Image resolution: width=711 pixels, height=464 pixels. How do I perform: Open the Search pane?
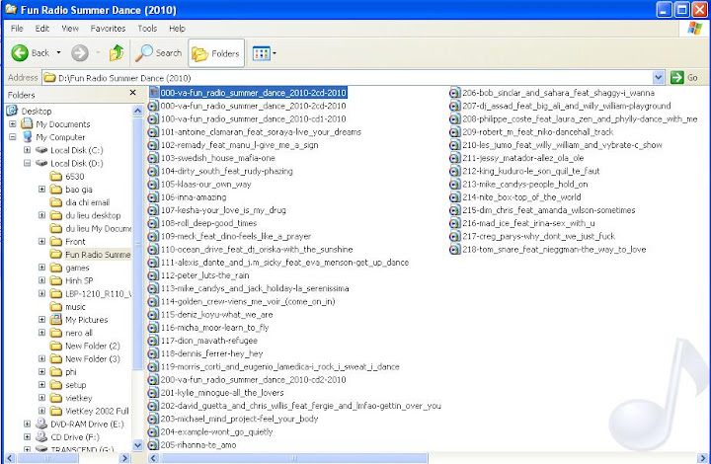point(159,53)
